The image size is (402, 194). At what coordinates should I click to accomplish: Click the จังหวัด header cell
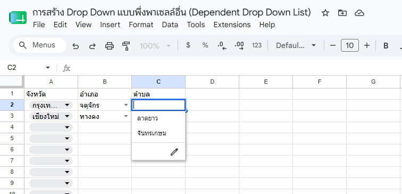51,94
